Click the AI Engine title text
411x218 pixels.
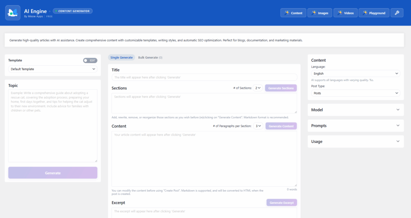click(35, 11)
